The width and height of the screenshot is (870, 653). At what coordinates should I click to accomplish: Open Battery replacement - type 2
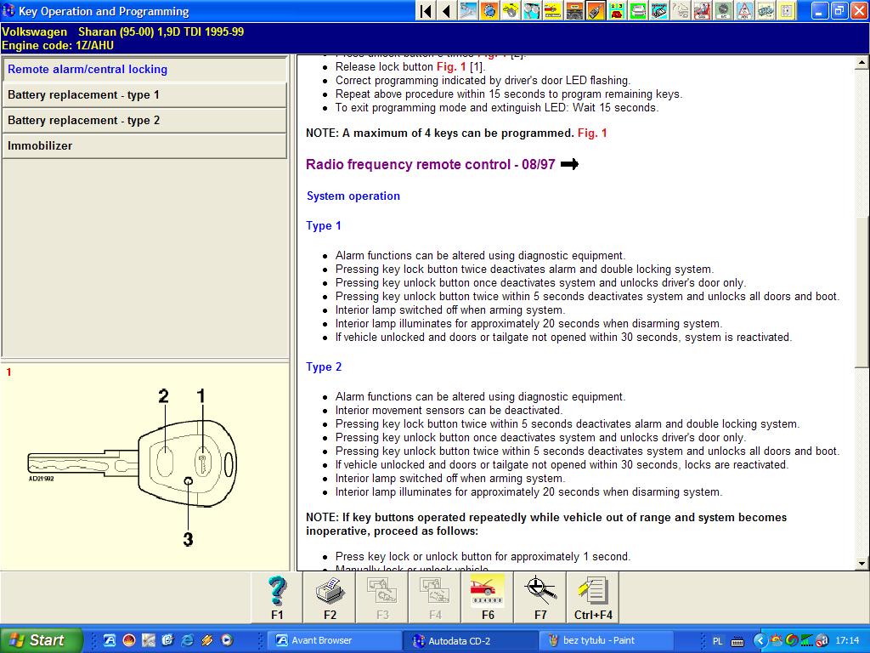tap(144, 121)
